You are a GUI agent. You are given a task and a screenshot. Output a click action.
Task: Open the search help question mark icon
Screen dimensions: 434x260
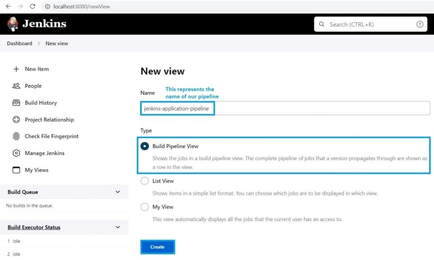(x=420, y=24)
